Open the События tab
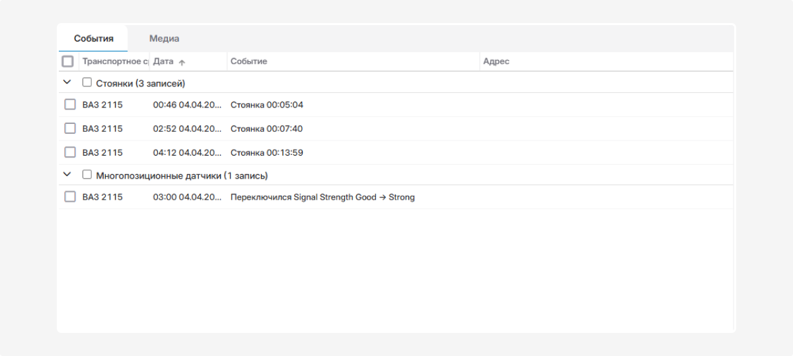 click(93, 39)
